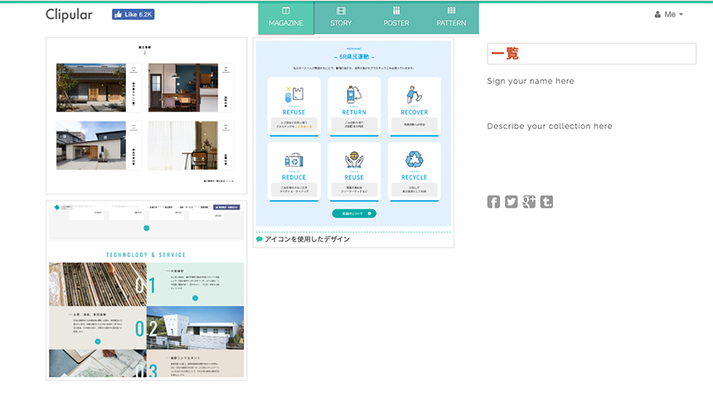Open the house photos clip thumbnail
713x413 pixels.
click(x=146, y=116)
